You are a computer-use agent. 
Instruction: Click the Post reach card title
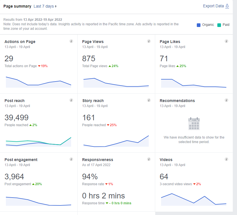(x=15, y=101)
